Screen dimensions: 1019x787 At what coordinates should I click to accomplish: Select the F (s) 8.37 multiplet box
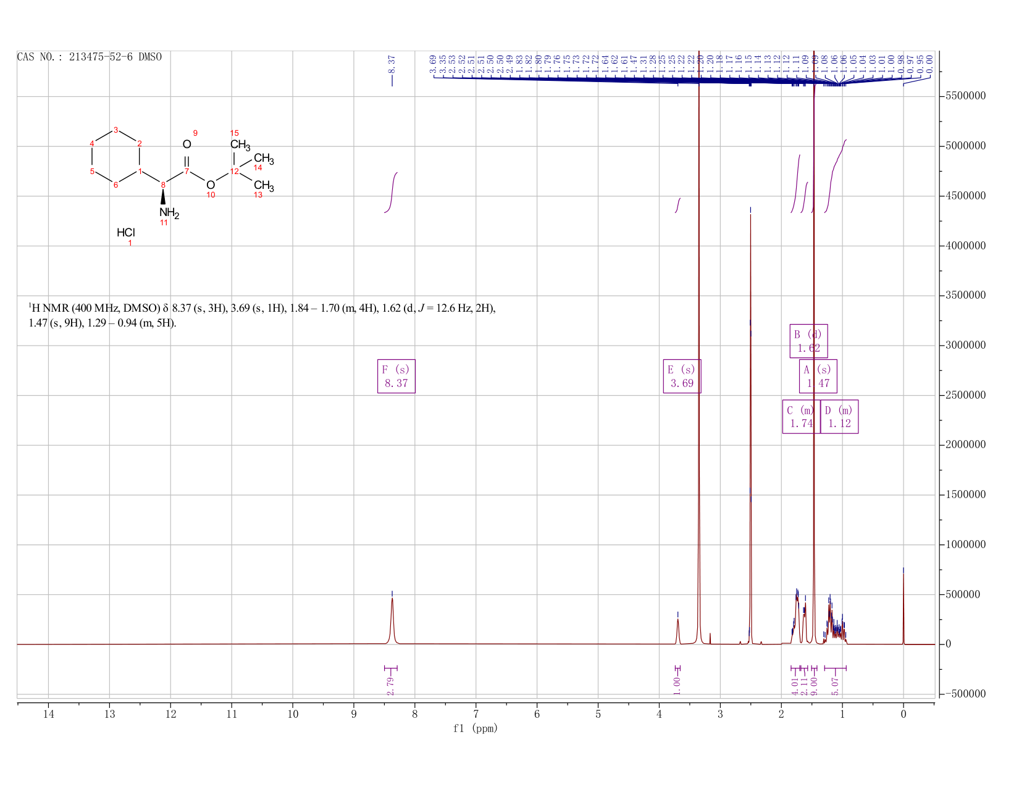click(x=396, y=376)
